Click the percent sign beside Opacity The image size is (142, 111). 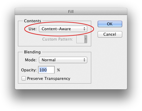pos(58,70)
